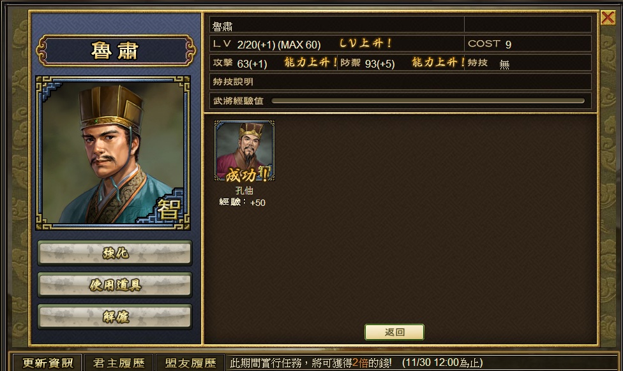Click the COST 9 field

click(528, 43)
